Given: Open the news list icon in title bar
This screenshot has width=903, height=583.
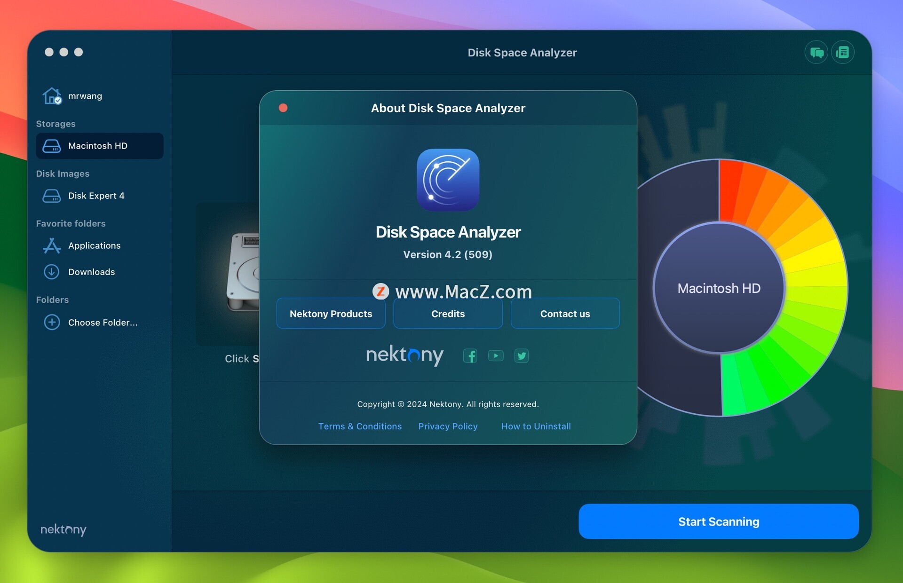Looking at the screenshot, I should (x=843, y=53).
